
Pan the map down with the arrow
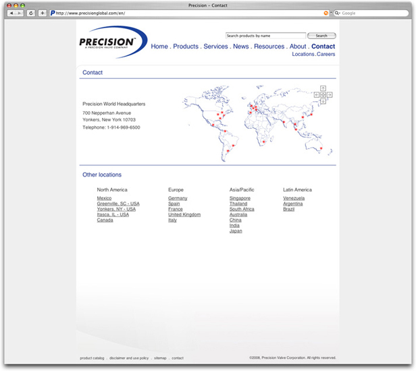pyautogui.click(x=323, y=101)
